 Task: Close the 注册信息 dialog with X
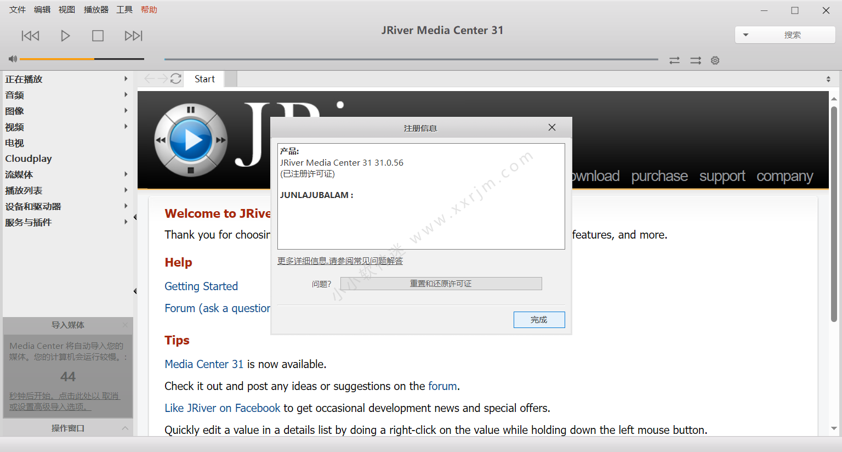552,127
